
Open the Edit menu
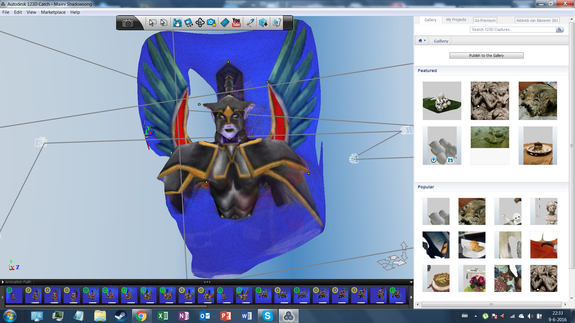(x=18, y=12)
